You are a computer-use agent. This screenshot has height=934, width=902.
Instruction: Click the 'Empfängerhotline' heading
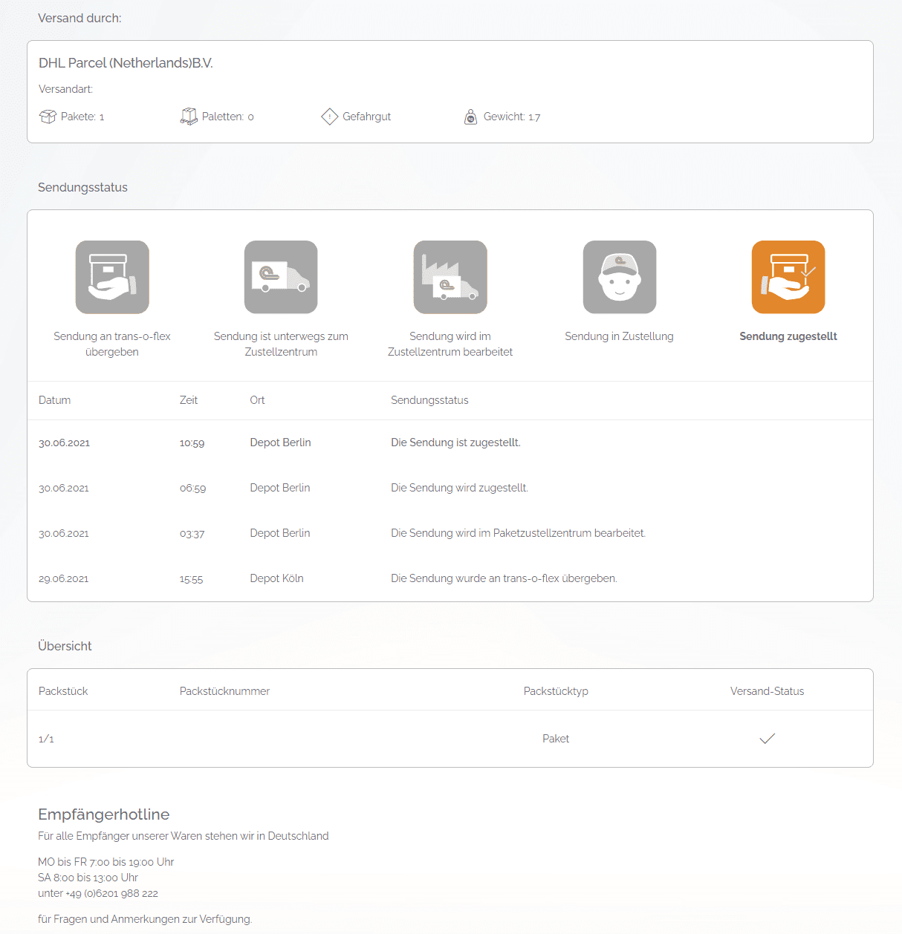tap(104, 814)
